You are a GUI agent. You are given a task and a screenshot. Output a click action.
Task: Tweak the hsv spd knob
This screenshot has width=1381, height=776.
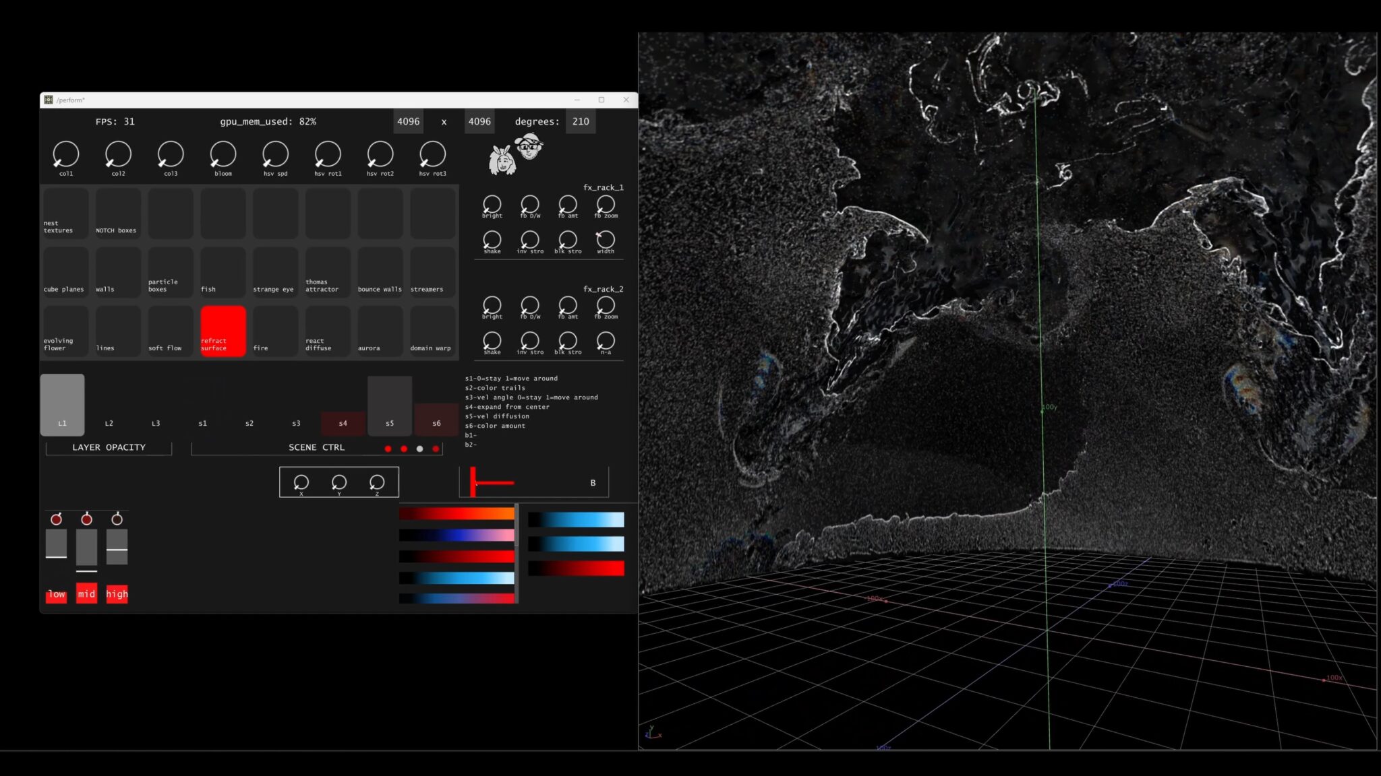(x=274, y=155)
